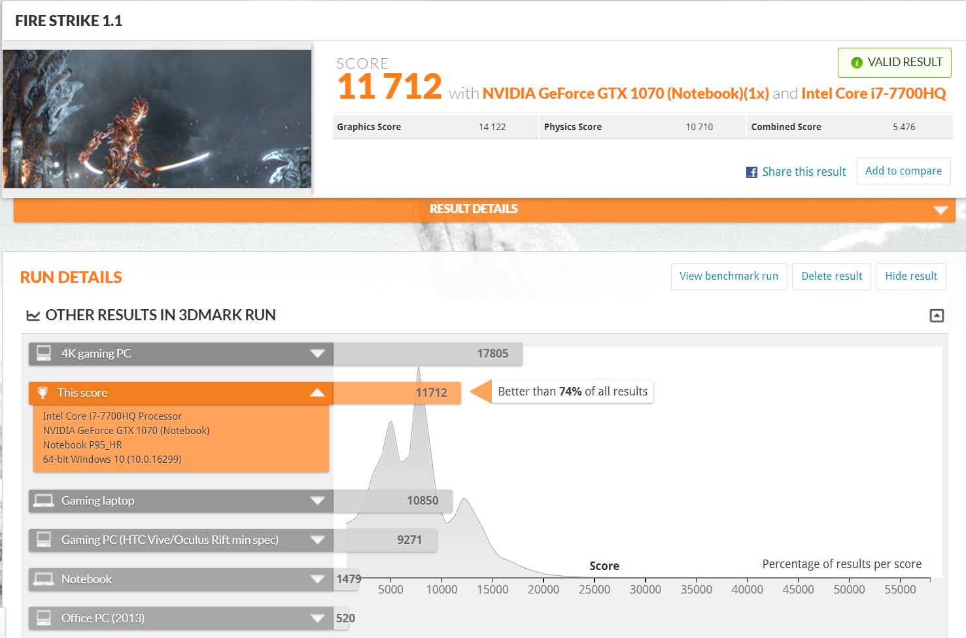Viewport: 966px width, 638px height.
Task: Expand the Notebook dropdown arrow
Action: click(317, 579)
